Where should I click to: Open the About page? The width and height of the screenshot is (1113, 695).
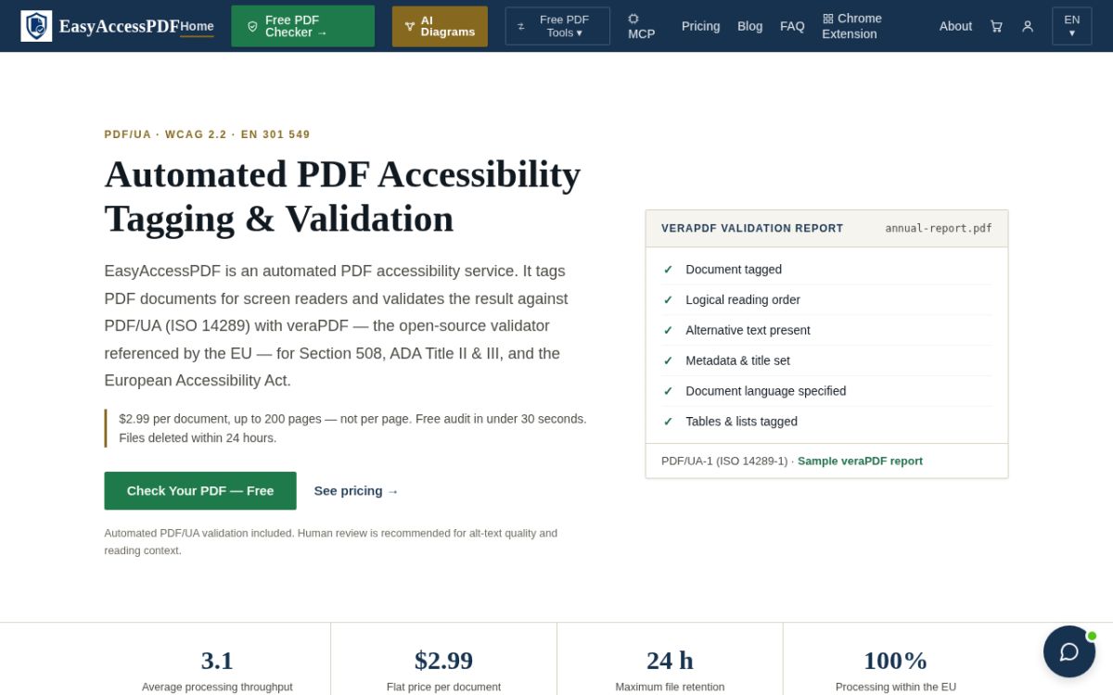point(955,26)
